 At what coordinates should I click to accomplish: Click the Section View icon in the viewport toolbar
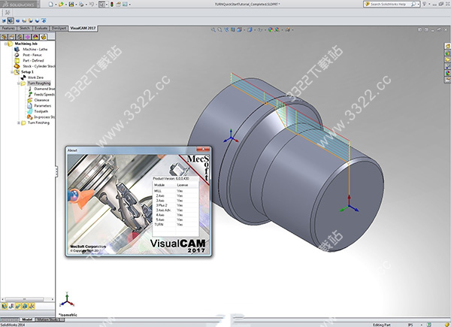pos(233,29)
